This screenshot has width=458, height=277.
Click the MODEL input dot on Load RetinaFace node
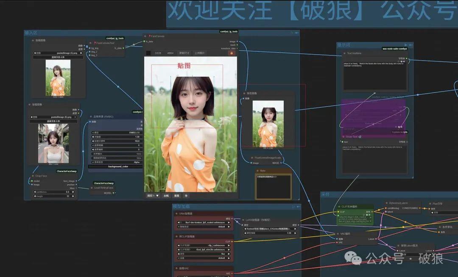[x=113, y=193]
